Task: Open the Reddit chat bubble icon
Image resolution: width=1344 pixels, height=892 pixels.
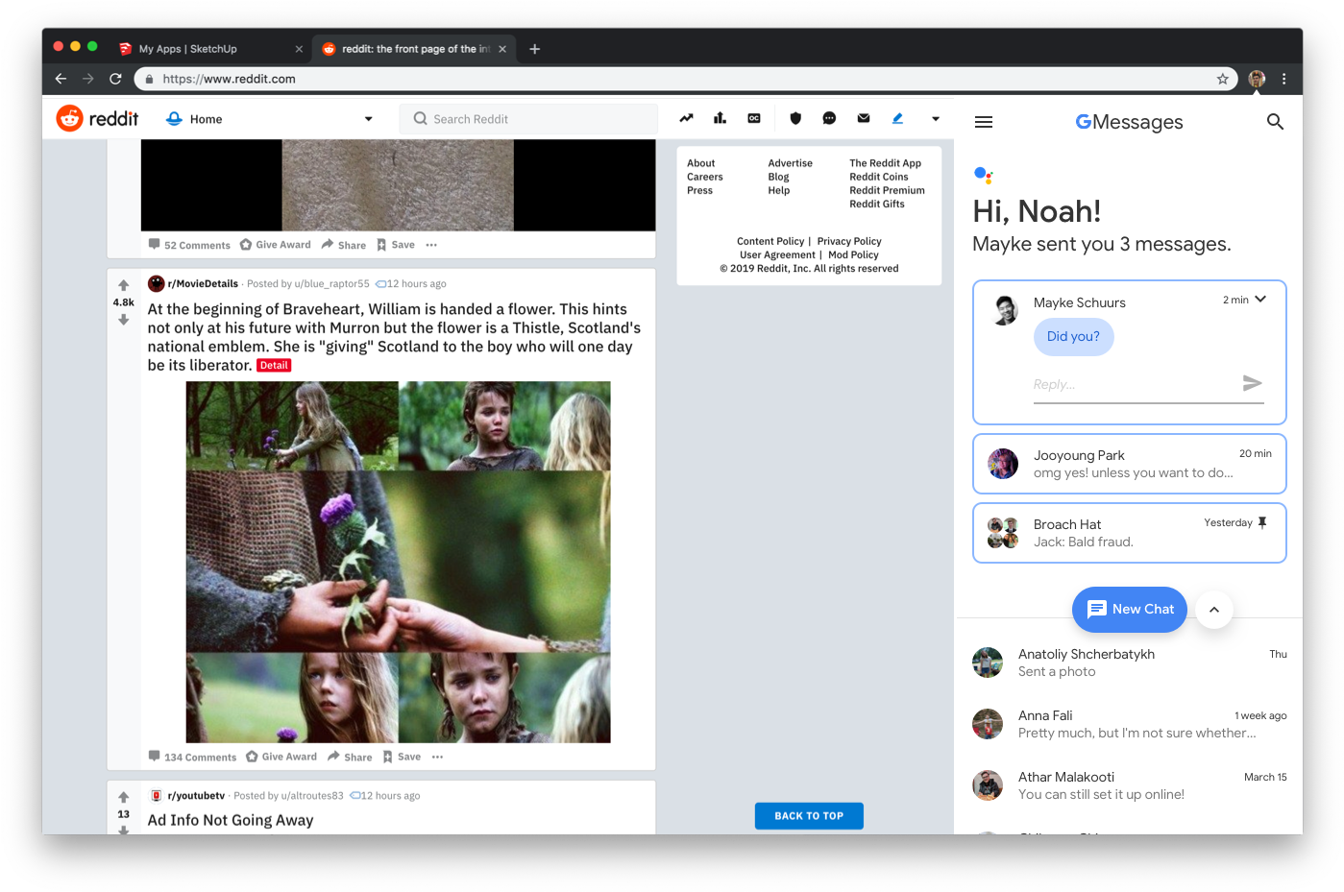Action: tap(829, 118)
